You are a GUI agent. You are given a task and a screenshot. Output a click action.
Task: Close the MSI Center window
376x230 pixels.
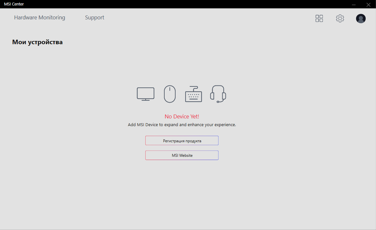(369, 5)
